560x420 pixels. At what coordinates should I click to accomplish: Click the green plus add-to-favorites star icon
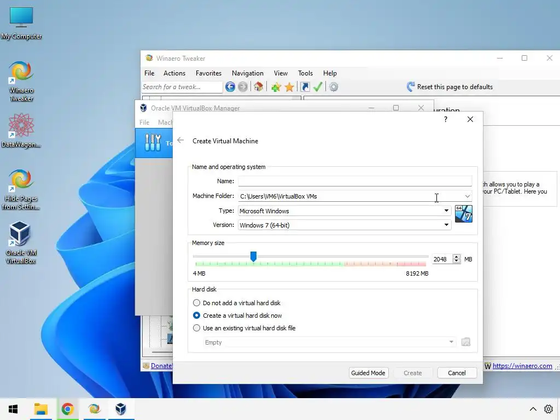[x=276, y=87]
